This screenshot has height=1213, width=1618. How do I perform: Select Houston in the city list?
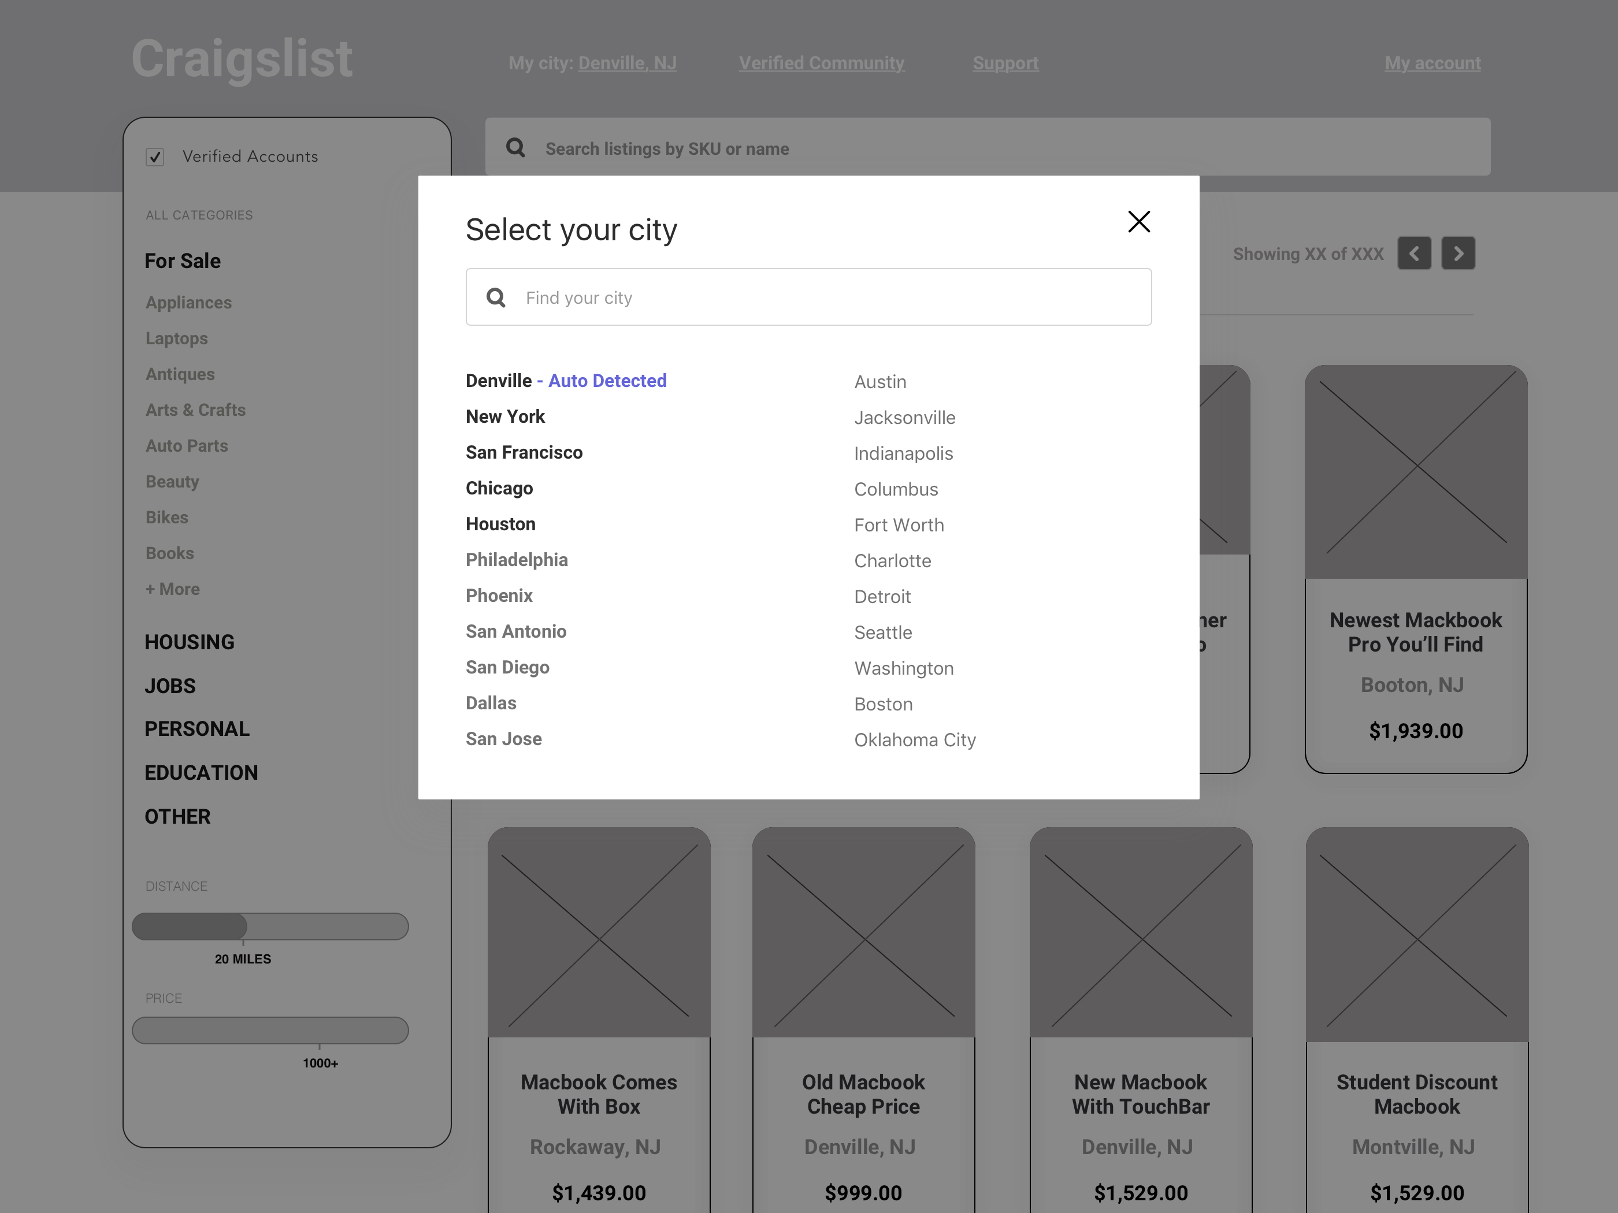[501, 524]
